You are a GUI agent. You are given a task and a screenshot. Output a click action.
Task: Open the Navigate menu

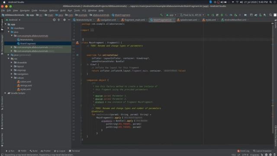[25, 10]
